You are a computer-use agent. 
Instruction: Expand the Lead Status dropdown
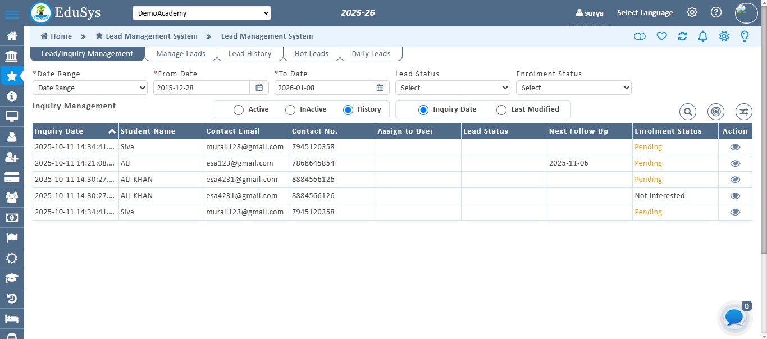click(453, 88)
